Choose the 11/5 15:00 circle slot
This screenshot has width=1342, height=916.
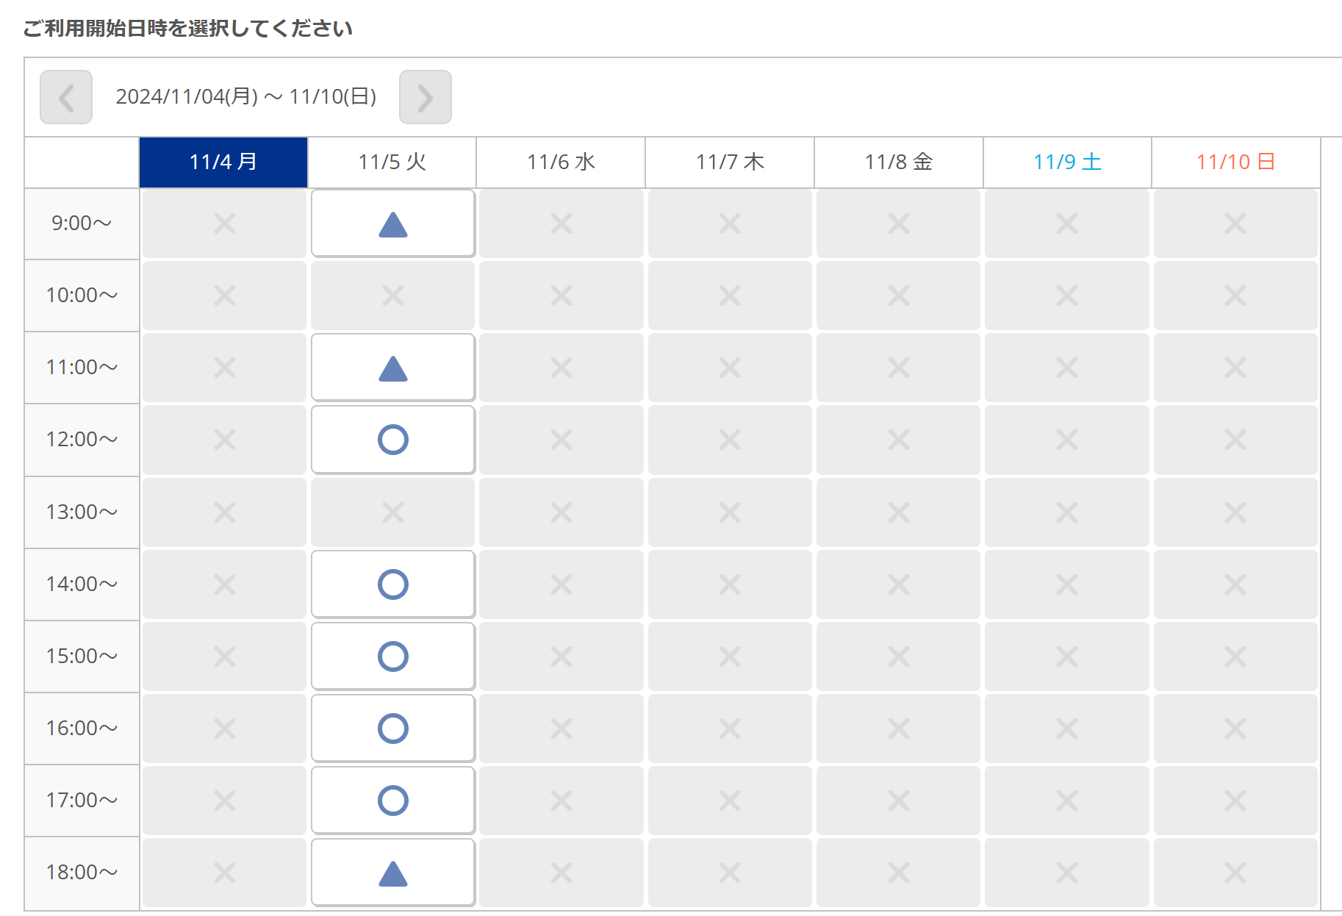[393, 656]
